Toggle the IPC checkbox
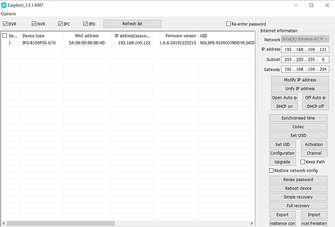 tap(60, 24)
